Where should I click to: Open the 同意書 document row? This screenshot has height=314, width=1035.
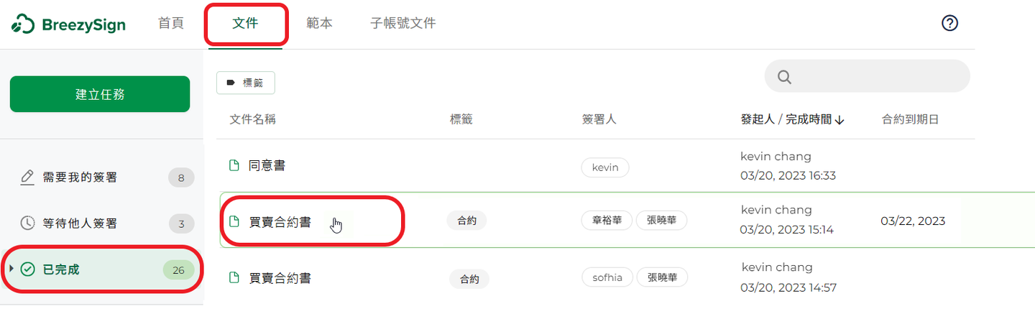point(625,166)
